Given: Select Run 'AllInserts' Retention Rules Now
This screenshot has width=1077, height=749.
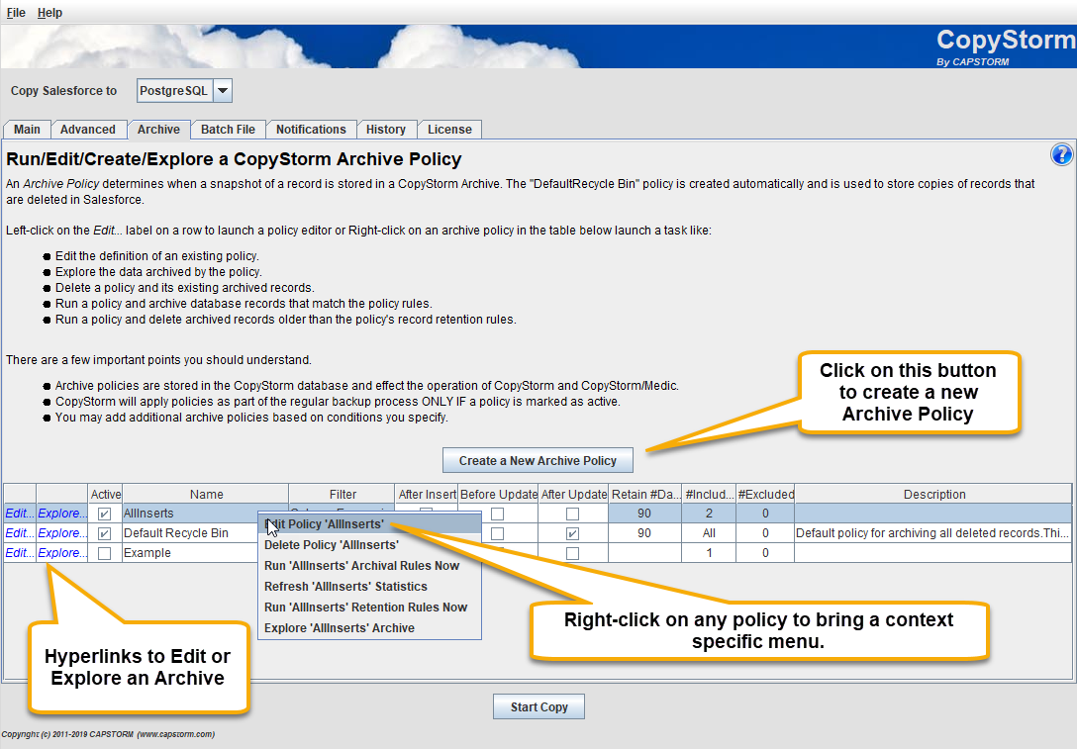Looking at the screenshot, I should click(x=369, y=607).
